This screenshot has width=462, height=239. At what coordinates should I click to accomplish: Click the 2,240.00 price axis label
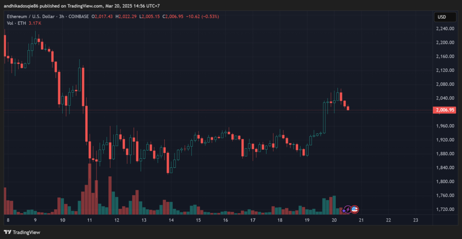(445, 29)
